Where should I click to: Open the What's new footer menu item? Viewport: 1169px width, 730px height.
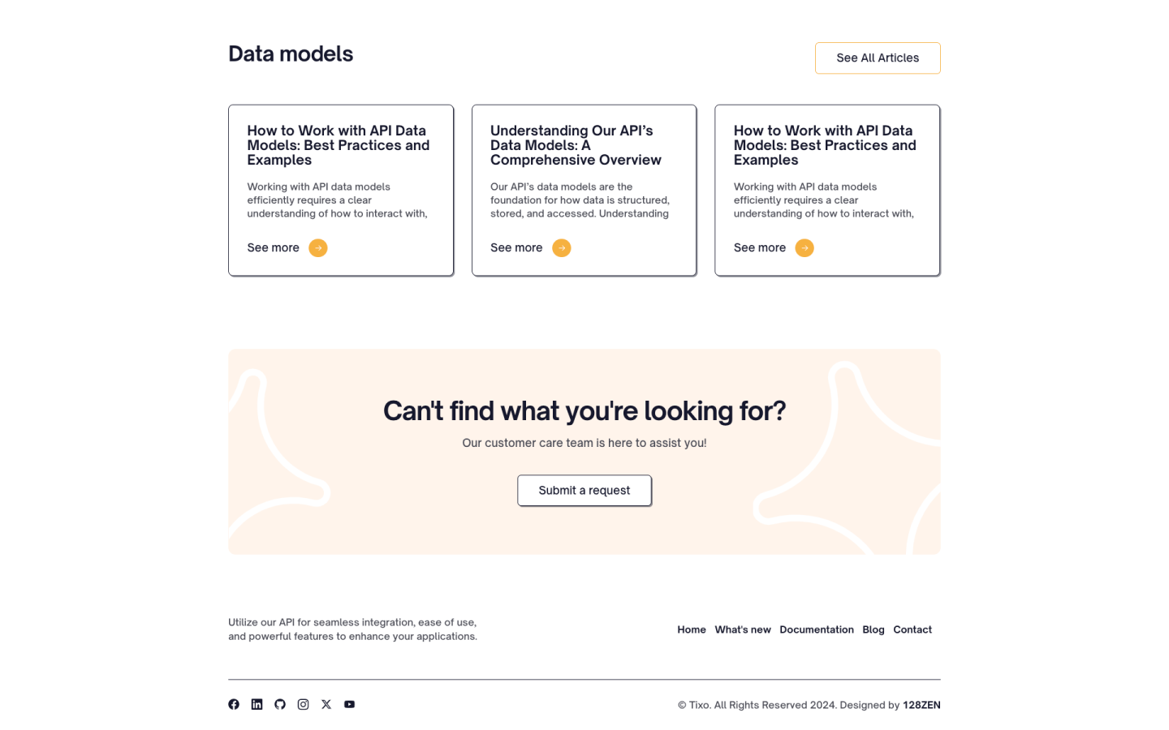click(x=743, y=629)
